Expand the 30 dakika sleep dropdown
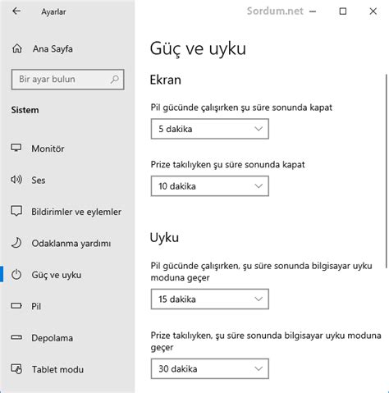This screenshot has height=393, width=389. pyautogui.click(x=210, y=369)
